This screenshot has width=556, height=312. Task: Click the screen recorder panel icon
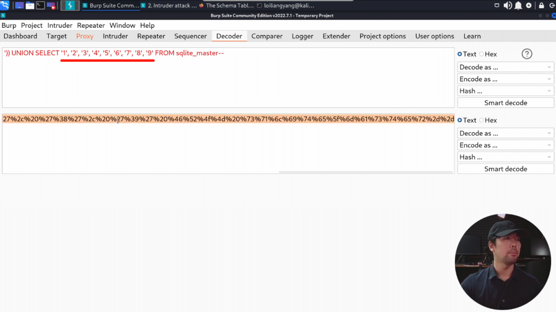[x=51, y=5]
